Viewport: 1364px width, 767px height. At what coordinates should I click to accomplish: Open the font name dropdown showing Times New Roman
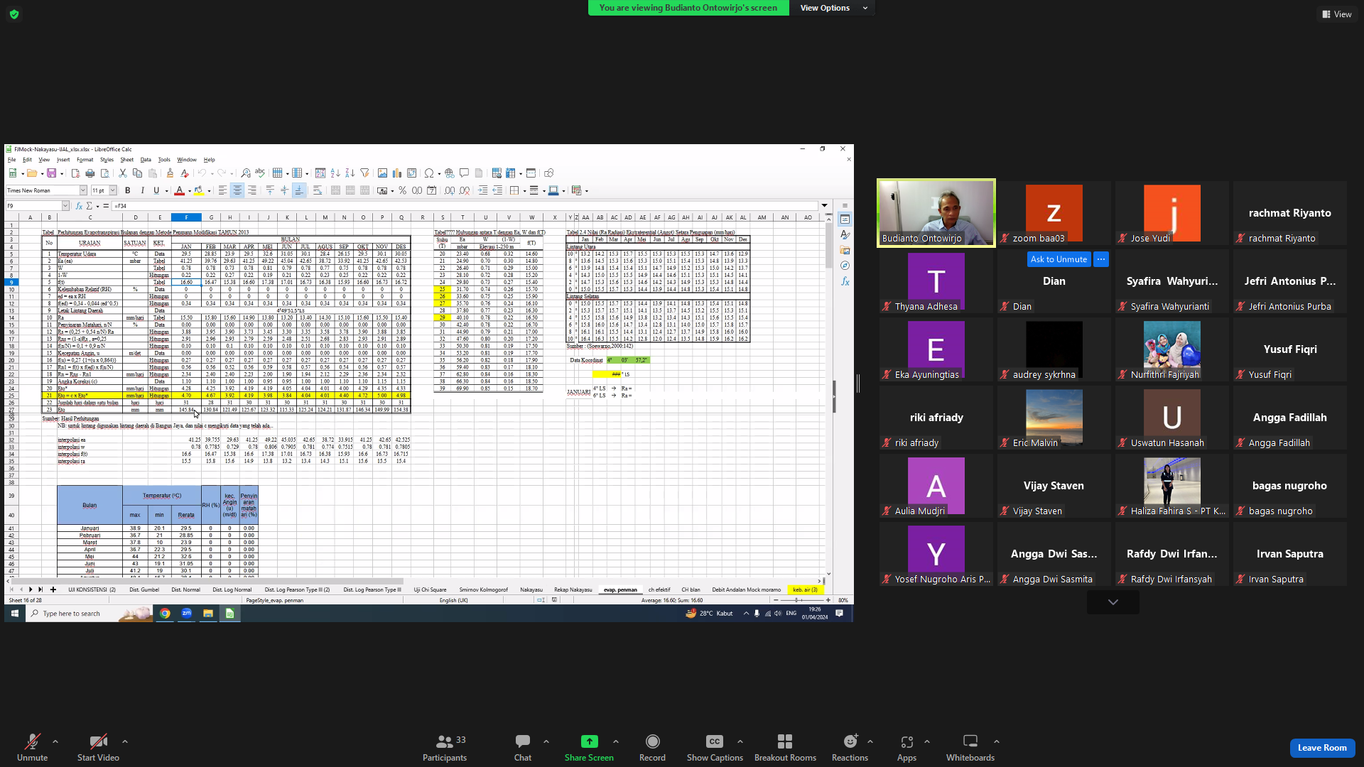(83, 190)
